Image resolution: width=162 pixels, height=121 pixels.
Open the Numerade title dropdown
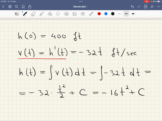tap(81, 7)
